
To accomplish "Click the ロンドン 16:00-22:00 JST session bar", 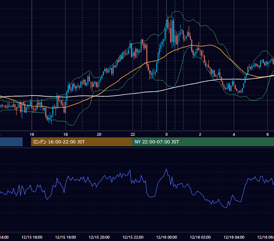I will 81,142.
